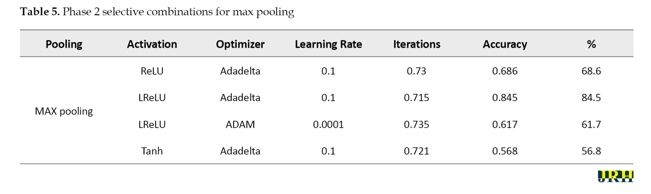Click the 61.7 percent value
Image resolution: width=651 pixels, height=194 pixels.
click(591, 124)
